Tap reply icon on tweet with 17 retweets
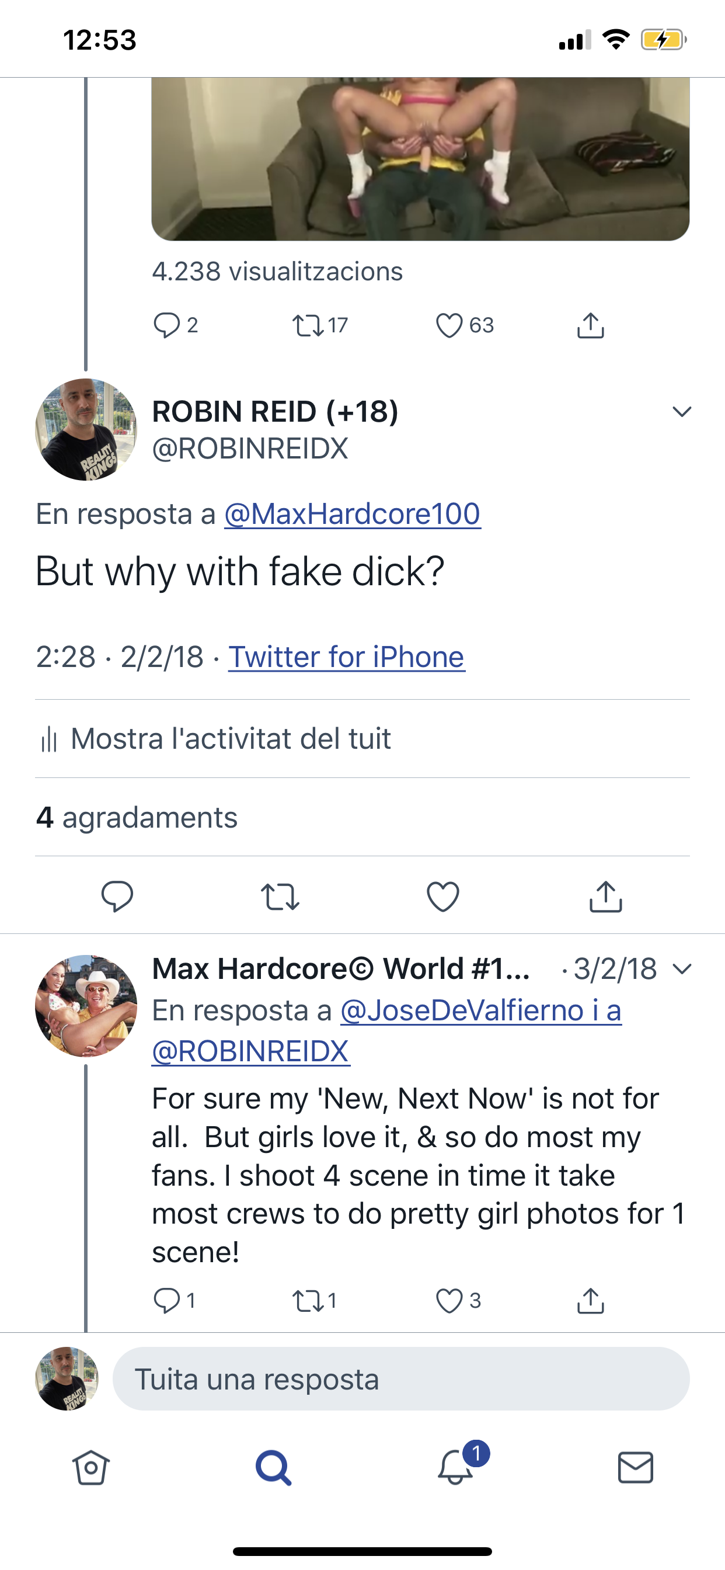Image resolution: width=725 pixels, height=1570 pixels. (x=166, y=325)
